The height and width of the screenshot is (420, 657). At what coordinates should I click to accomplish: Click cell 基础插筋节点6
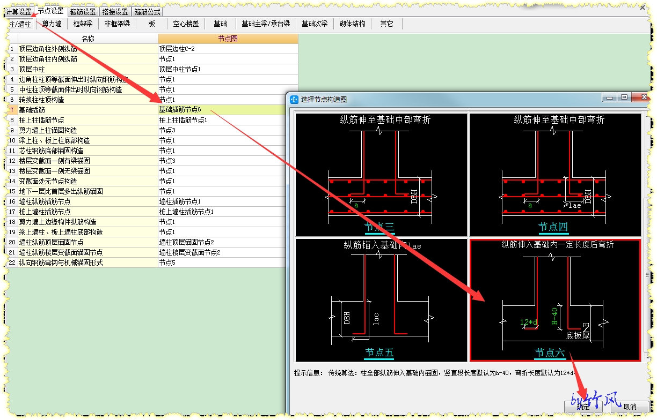(223, 110)
